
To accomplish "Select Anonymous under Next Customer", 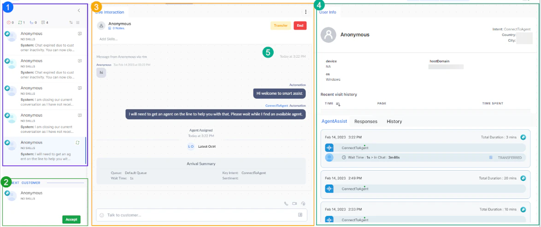I will click(31, 193).
